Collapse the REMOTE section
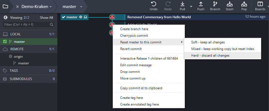Viewport: 269px width, 111px height. click(29, 49)
